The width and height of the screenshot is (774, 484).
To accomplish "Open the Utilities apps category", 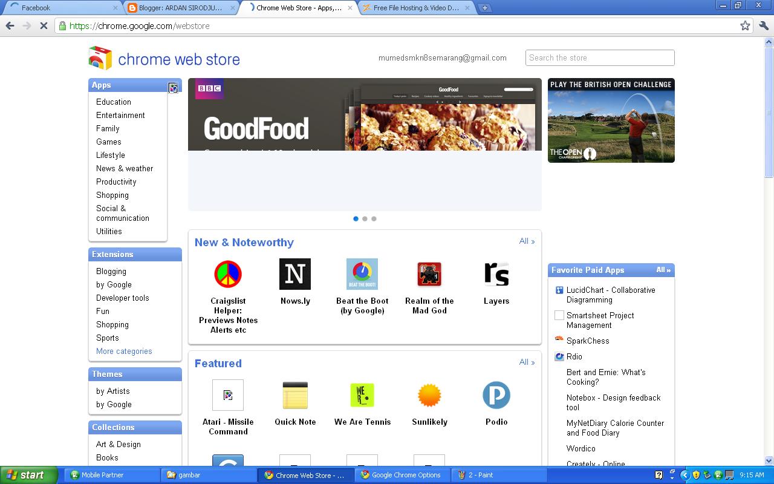I will point(109,231).
